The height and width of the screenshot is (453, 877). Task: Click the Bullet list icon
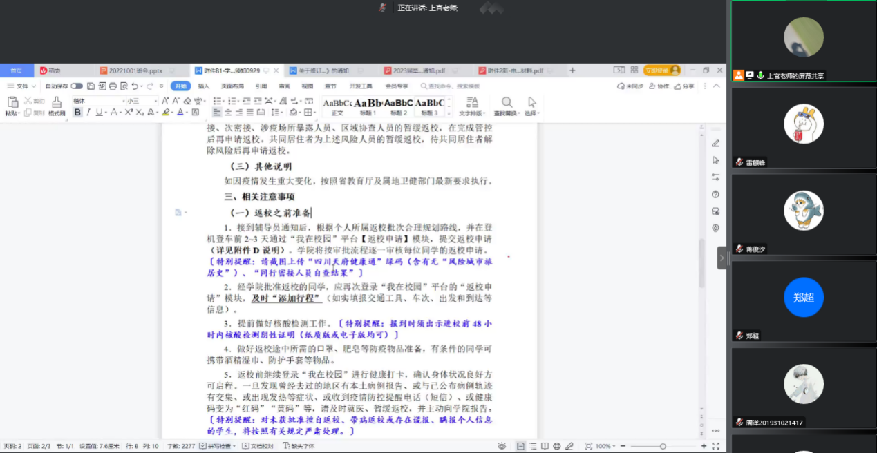216,101
